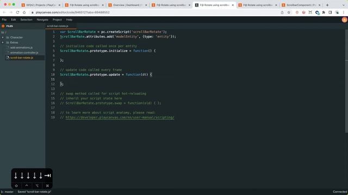Click the blue circular extension icon
348x195 pixels.
[317, 12]
